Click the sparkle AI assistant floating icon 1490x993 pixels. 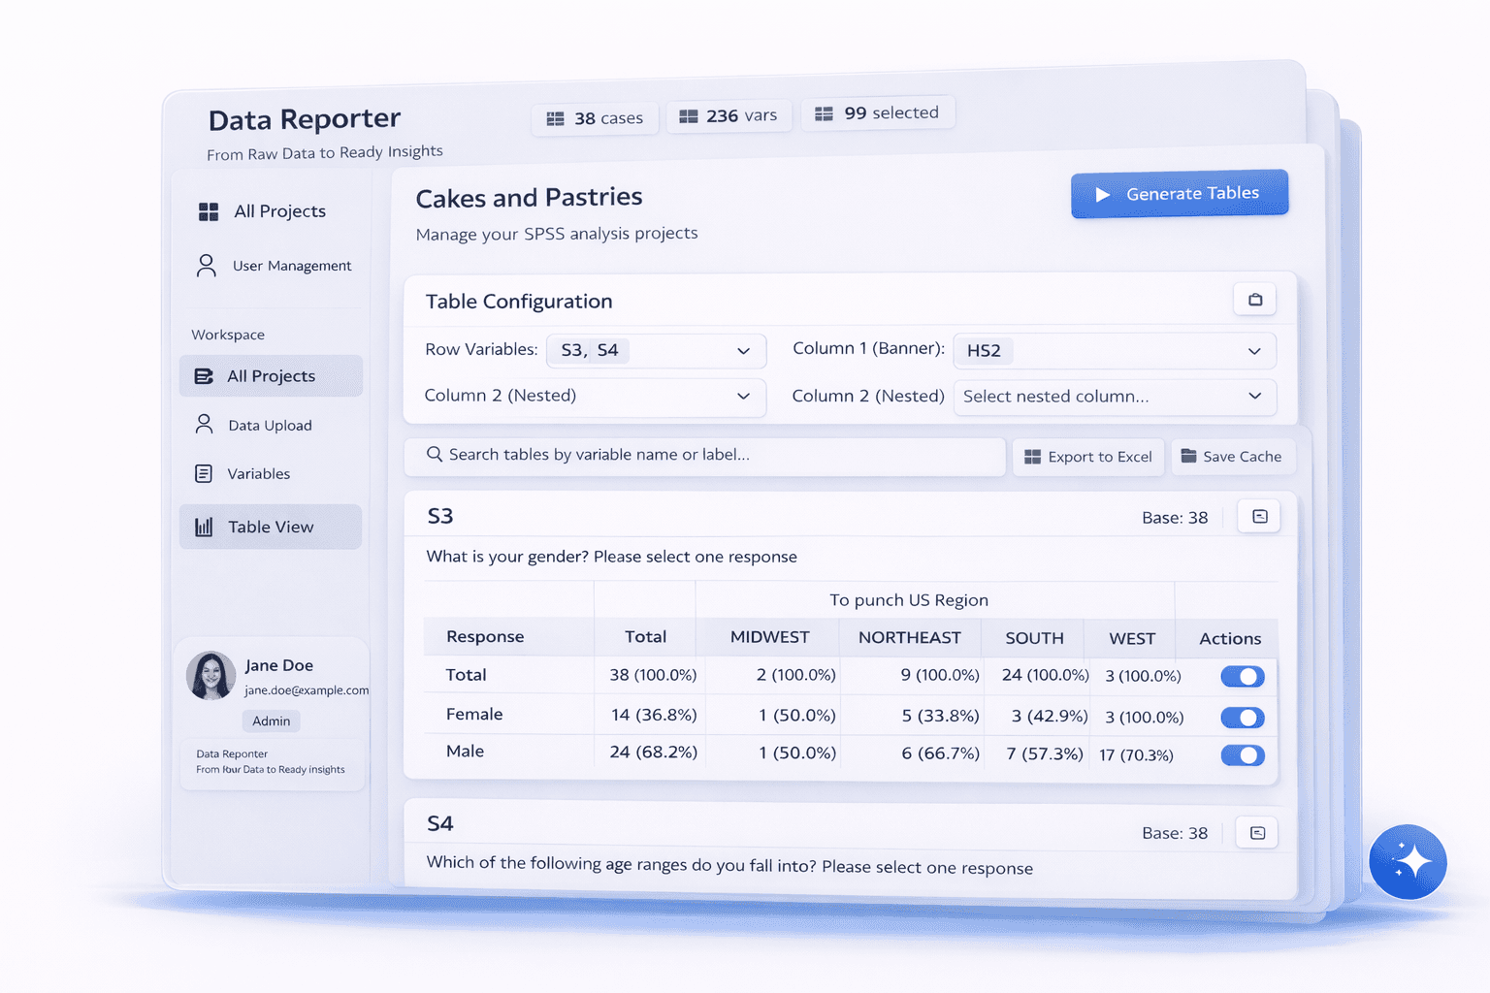[1408, 861]
